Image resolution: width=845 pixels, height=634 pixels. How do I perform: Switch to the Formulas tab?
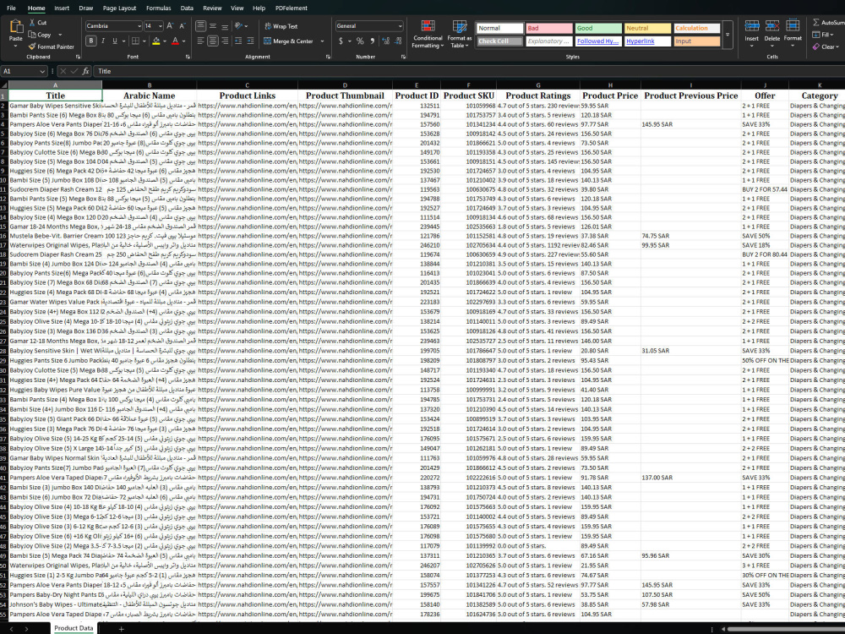pos(159,8)
